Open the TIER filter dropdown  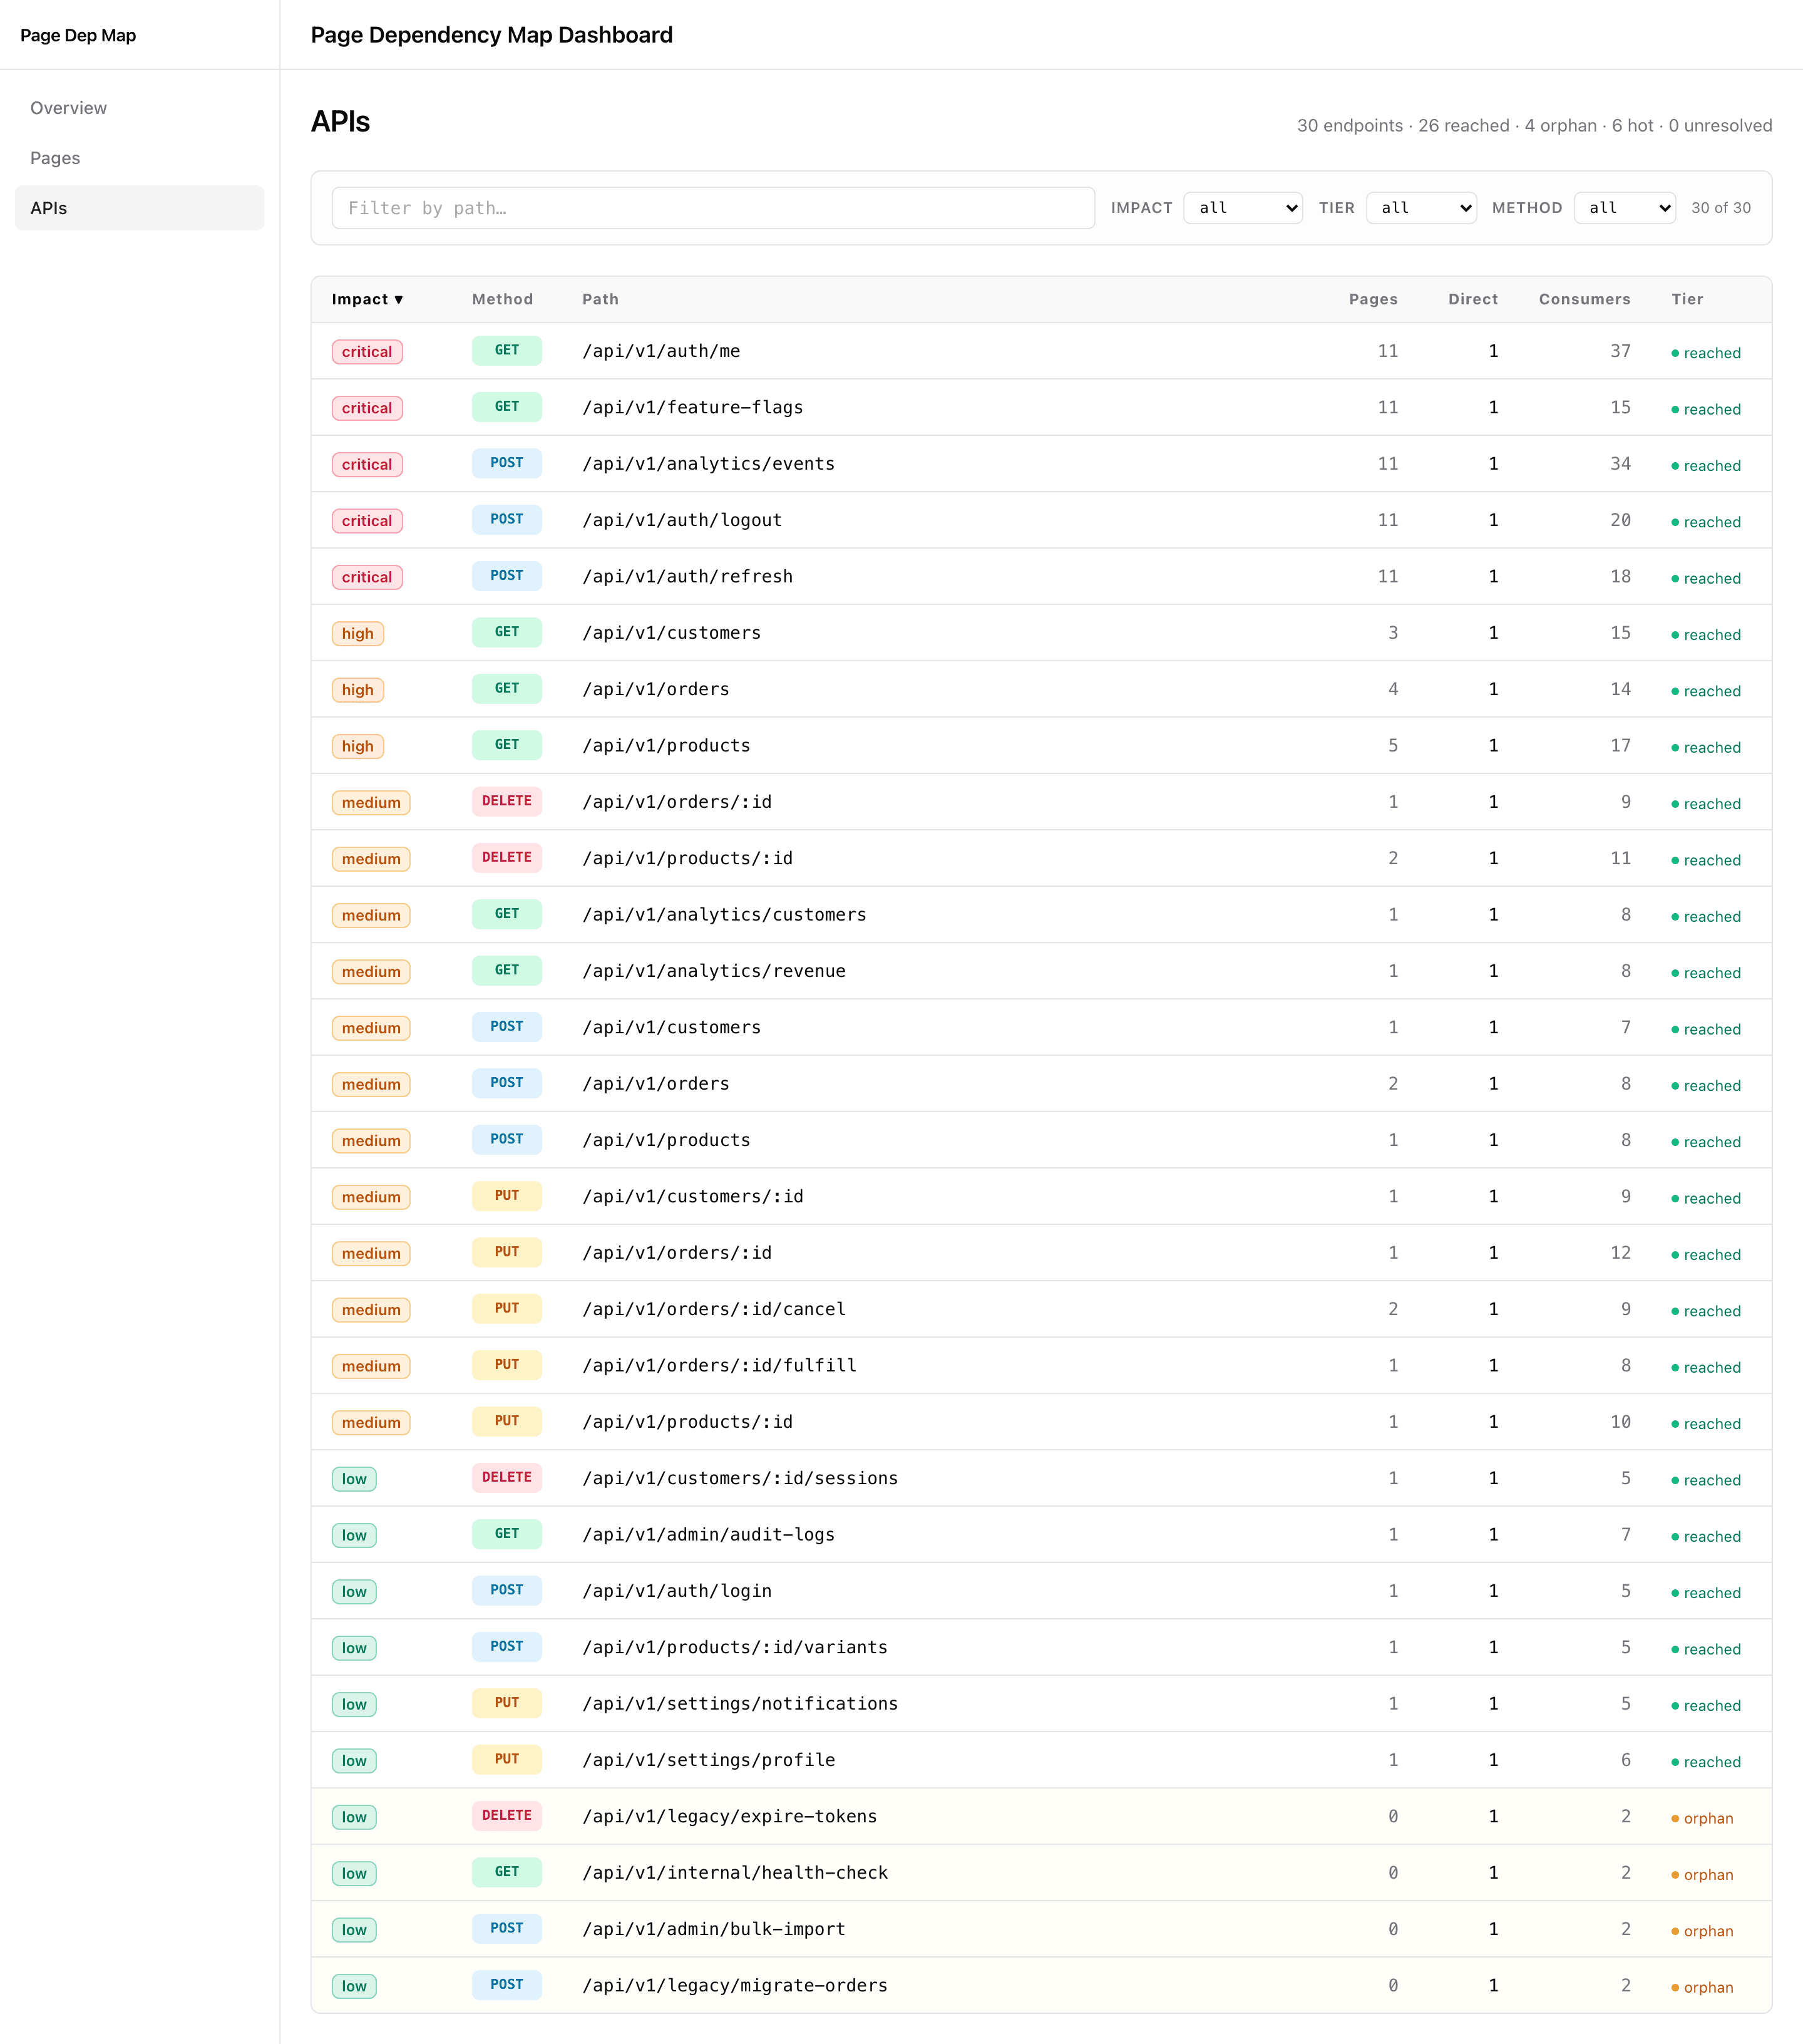1420,208
